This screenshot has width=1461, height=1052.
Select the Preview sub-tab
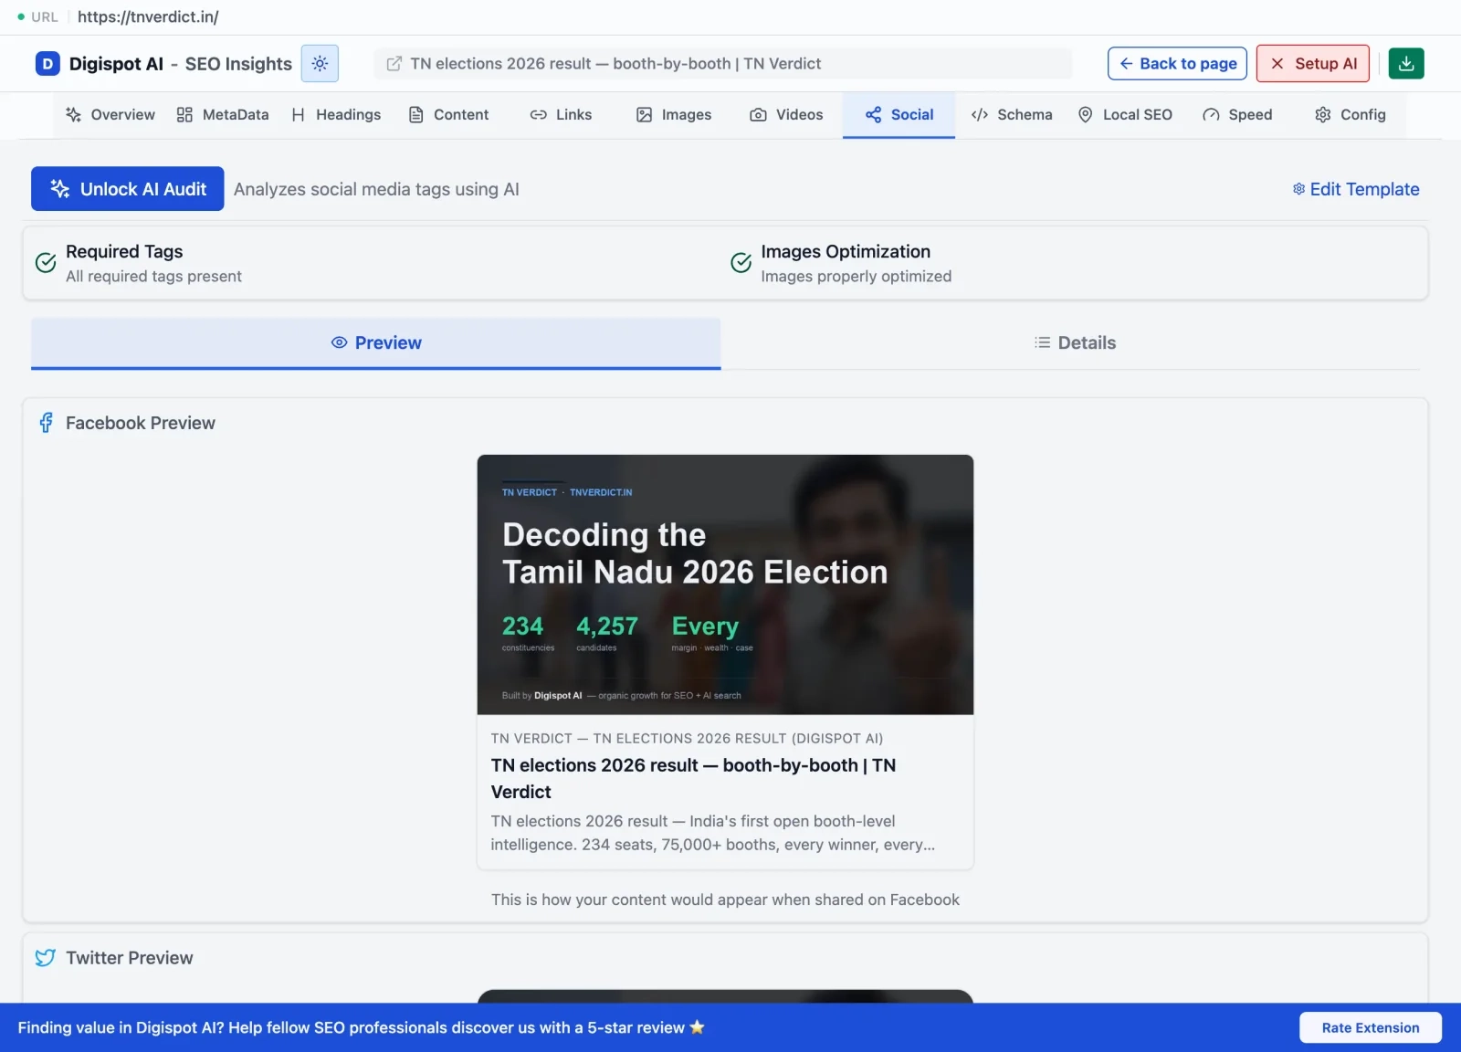(376, 343)
